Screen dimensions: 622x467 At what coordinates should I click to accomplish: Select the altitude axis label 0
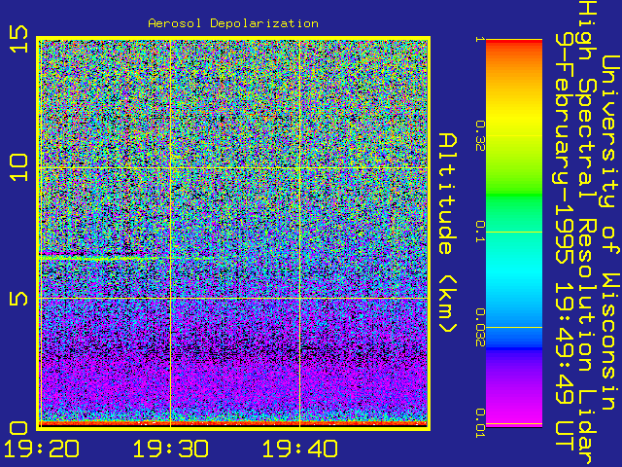19,429
